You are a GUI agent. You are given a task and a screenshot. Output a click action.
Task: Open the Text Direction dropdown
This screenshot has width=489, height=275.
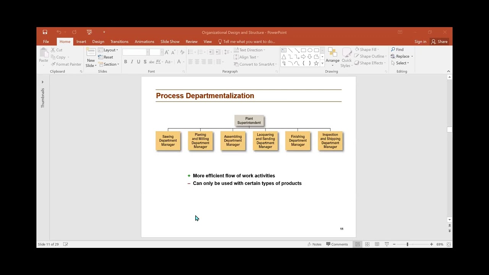249,50
